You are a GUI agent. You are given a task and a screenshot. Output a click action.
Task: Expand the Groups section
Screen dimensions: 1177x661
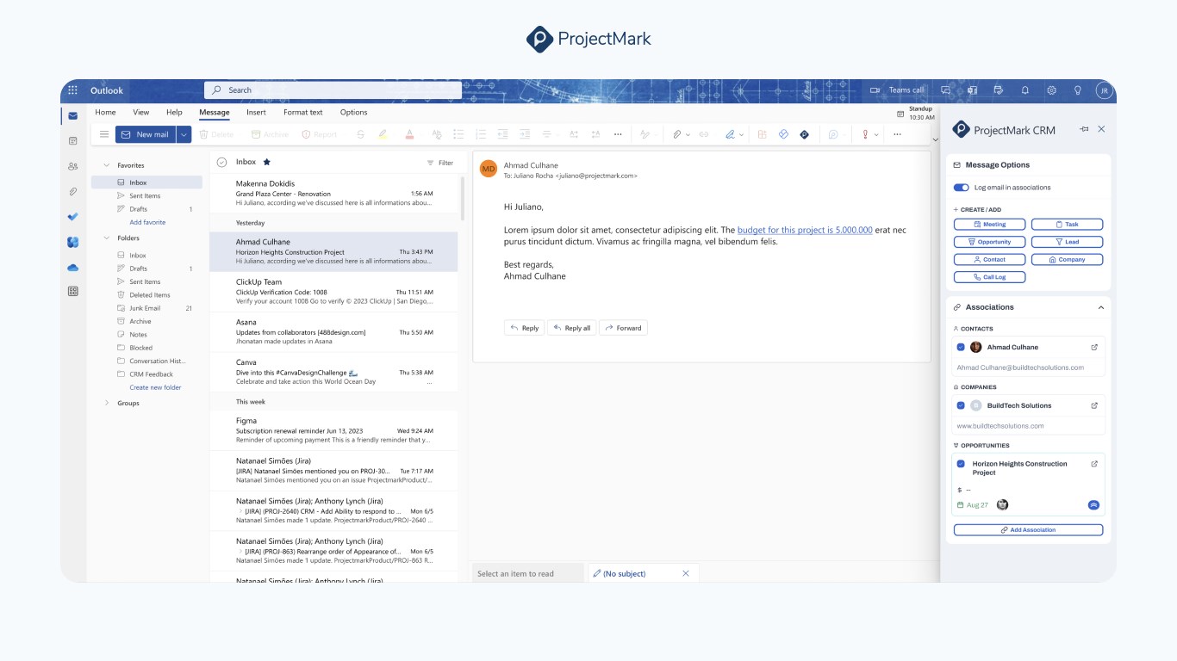point(107,403)
